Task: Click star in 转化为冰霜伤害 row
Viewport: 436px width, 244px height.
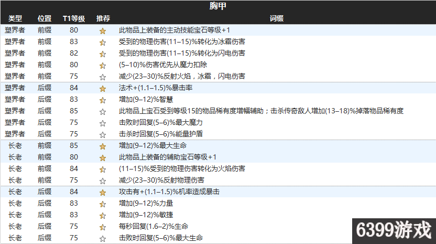Action: [103, 43]
